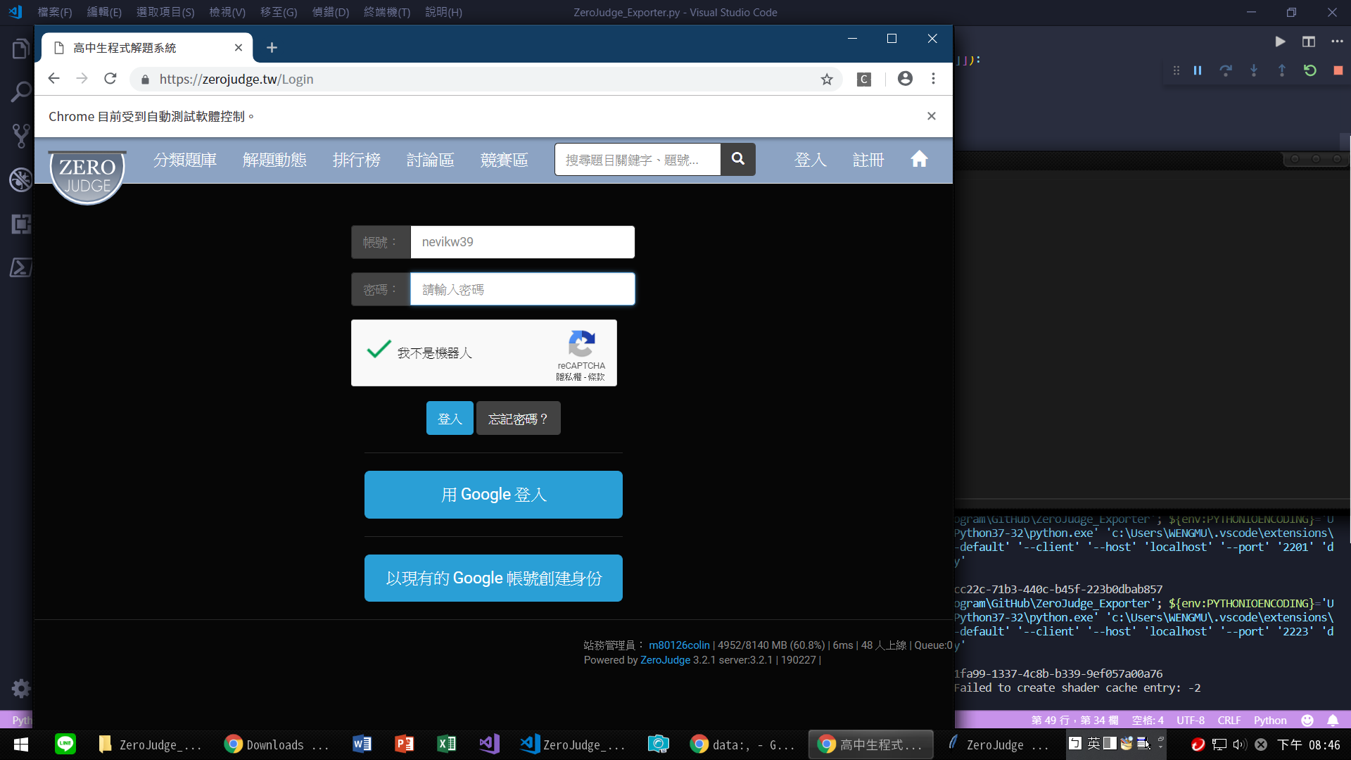Select 排行榜 leaderboard tab
1351x760 pixels.
click(x=355, y=160)
